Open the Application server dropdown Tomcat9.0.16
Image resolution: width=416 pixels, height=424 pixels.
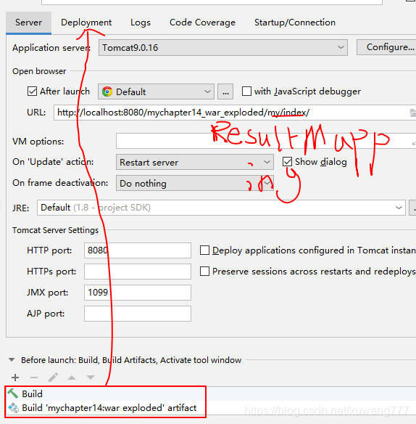click(223, 48)
